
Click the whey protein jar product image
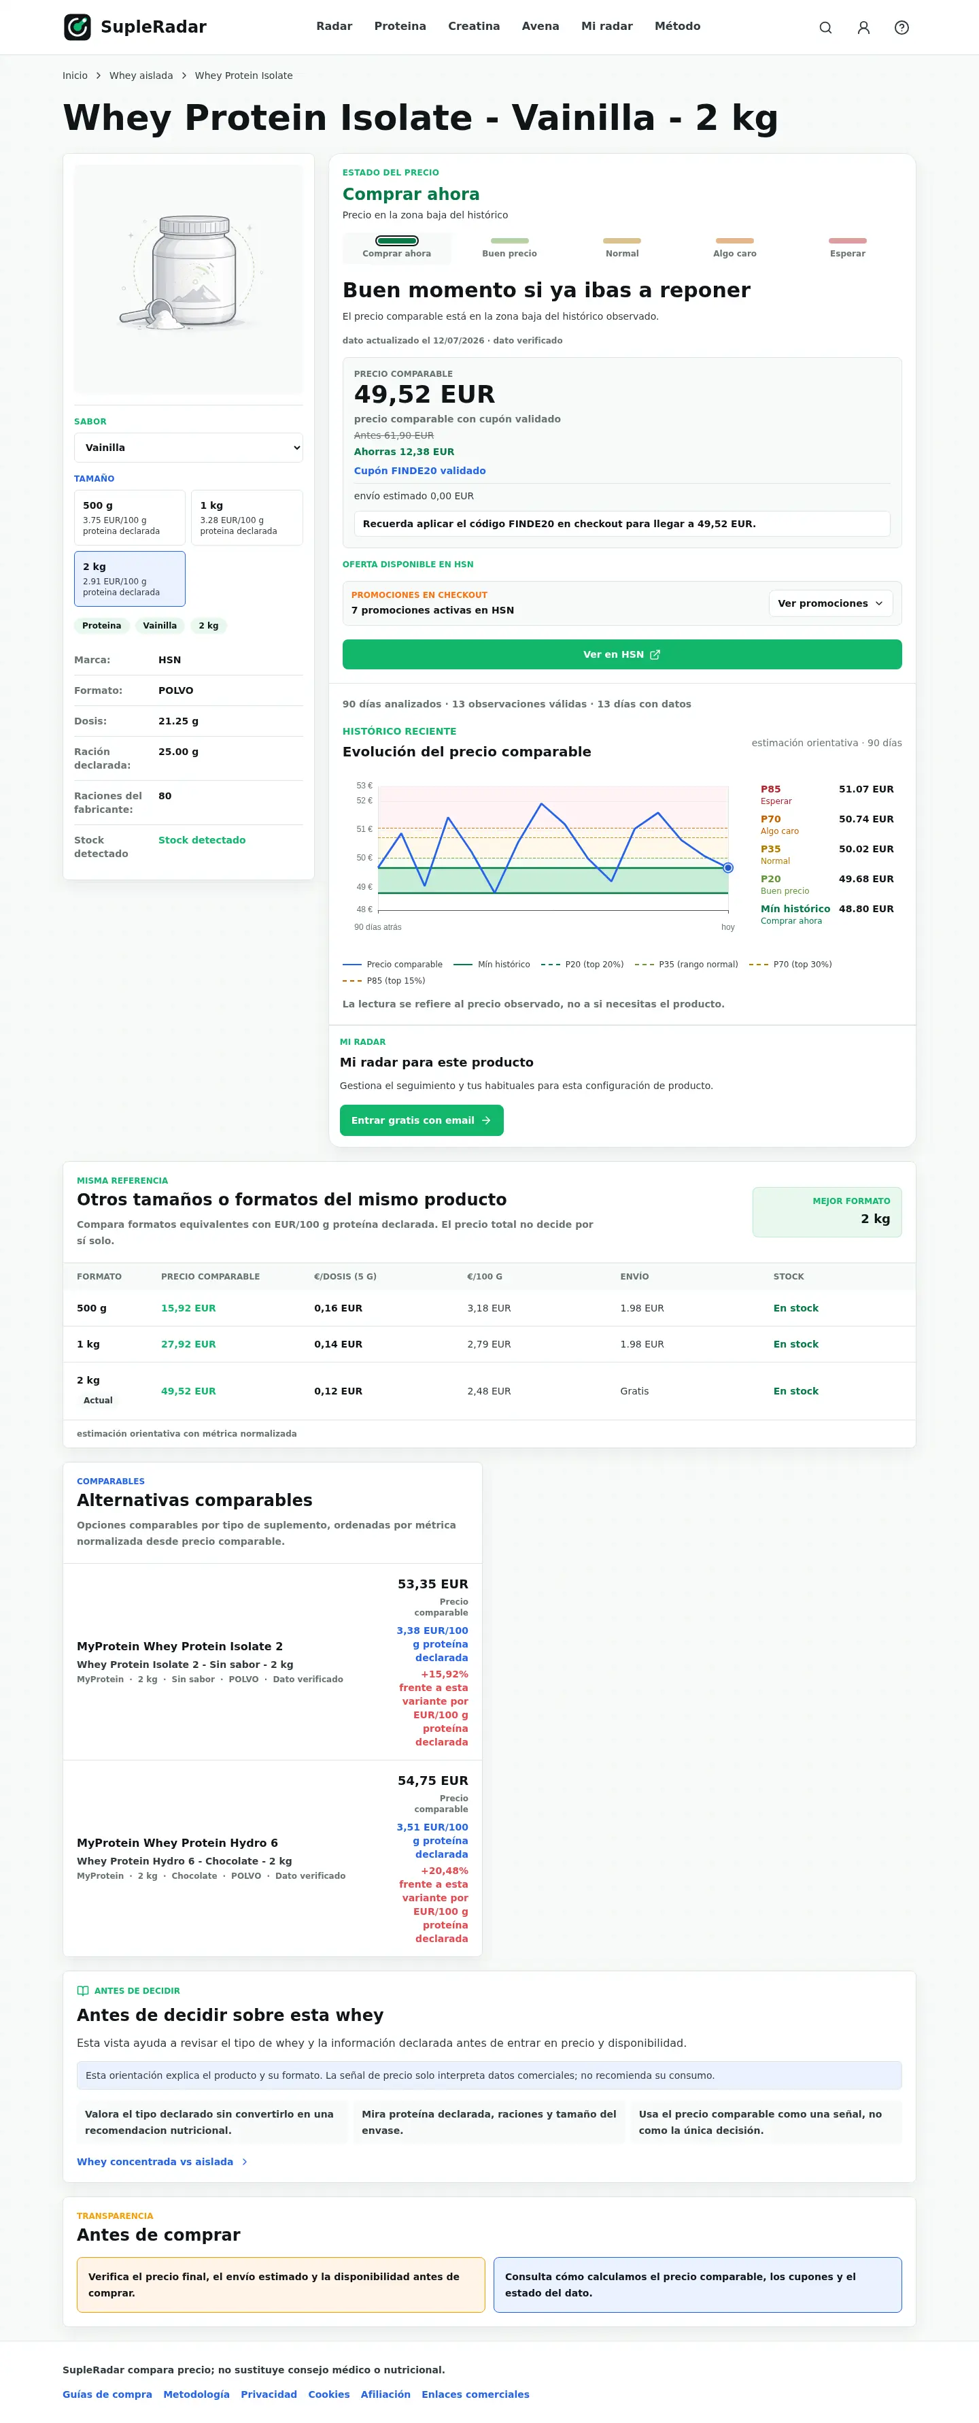(188, 280)
